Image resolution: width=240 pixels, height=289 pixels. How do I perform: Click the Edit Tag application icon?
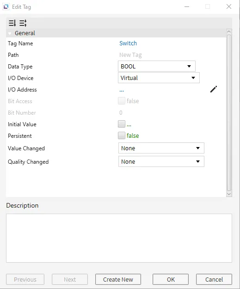click(x=6, y=7)
